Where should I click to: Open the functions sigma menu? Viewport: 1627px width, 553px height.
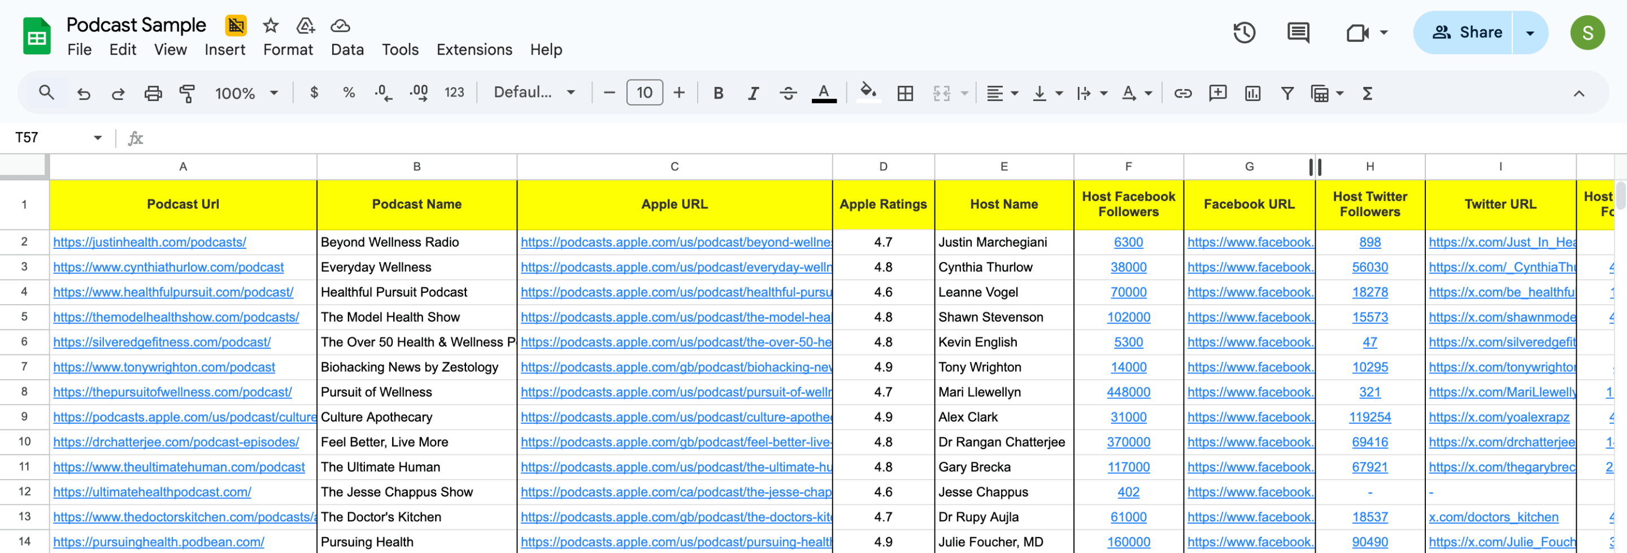(1367, 93)
